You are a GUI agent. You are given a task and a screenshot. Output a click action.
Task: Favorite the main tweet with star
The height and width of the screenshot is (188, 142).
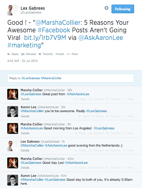(x=46, y=54)
